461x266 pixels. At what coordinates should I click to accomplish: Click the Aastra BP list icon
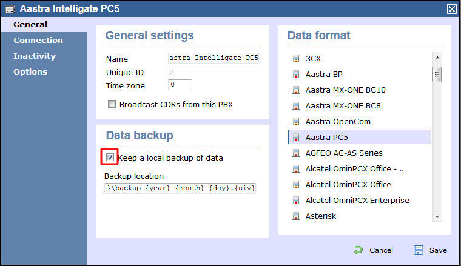pos(296,75)
